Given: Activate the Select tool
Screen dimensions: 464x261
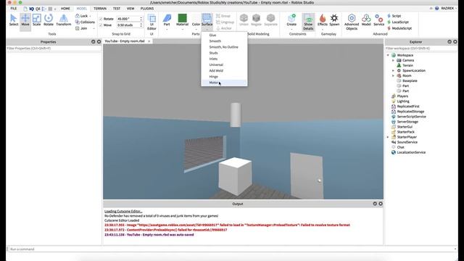Looking at the screenshot, I should [13, 20].
